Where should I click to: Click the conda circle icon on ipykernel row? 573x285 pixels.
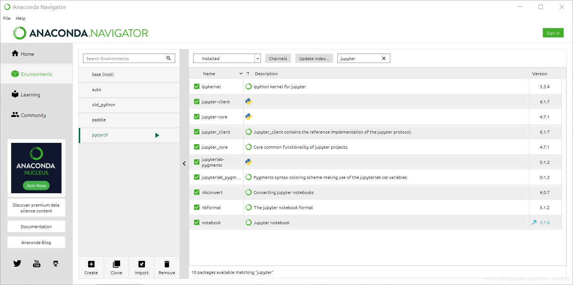[249, 86]
